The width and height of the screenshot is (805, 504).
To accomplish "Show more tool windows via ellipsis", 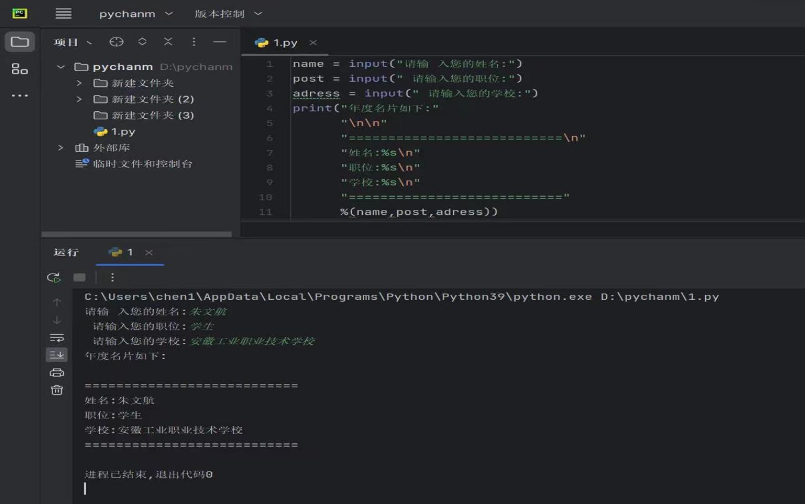I will (x=20, y=96).
